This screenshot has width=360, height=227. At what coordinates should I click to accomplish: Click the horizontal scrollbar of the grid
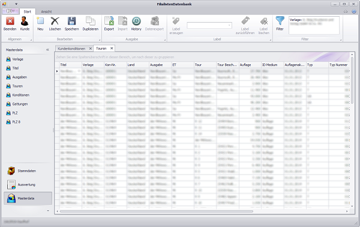click(x=157, y=211)
